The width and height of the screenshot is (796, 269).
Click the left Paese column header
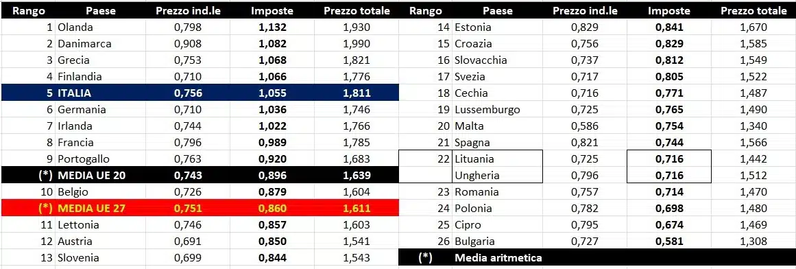point(100,11)
